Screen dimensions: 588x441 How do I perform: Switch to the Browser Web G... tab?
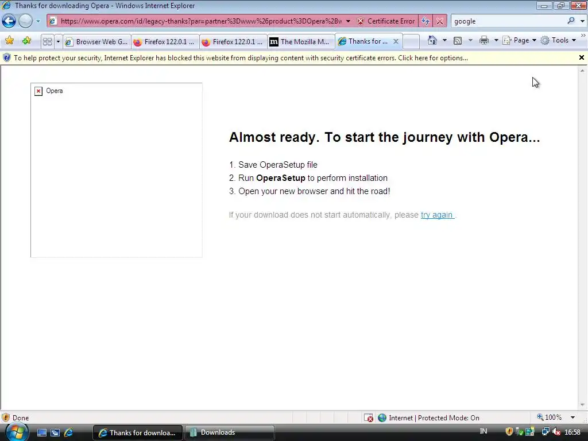96,41
